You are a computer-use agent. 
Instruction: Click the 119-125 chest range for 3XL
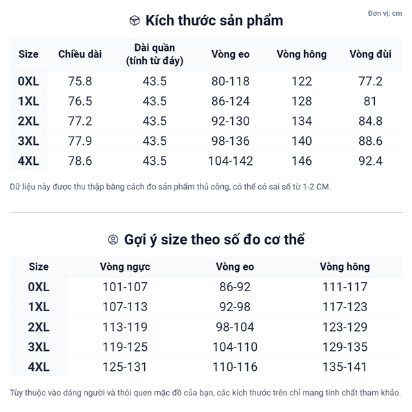124,347
